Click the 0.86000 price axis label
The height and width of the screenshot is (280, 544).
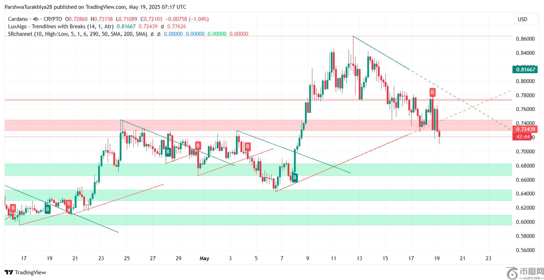(525, 39)
